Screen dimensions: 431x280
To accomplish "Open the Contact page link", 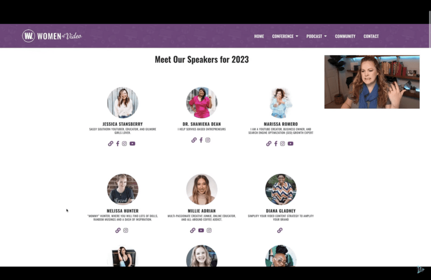I will pyautogui.click(x=371, y=36).
